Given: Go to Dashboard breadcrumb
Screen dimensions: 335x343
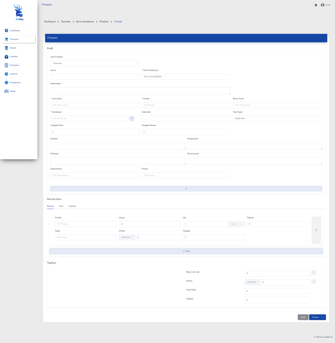Looking at the screenshot, I should pos(49,22).
